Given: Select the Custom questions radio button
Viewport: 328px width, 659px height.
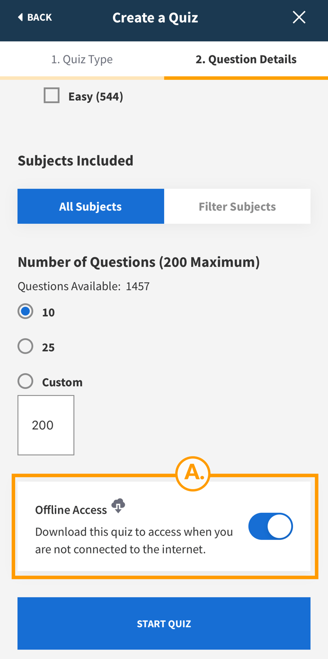Looking at the screenshot, I should coord(25,381).
